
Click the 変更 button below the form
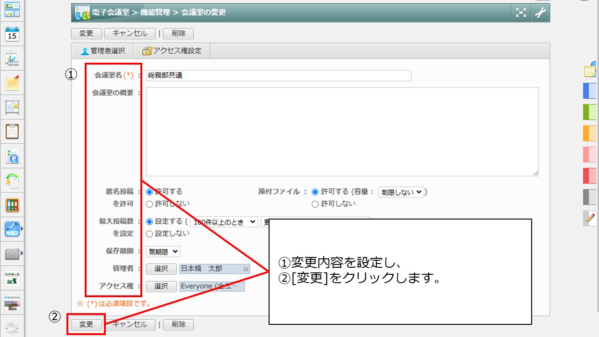coord(87,324)
